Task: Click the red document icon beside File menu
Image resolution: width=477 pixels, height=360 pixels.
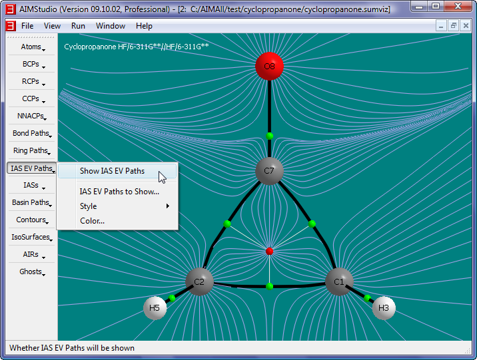Action: point(11,26)
